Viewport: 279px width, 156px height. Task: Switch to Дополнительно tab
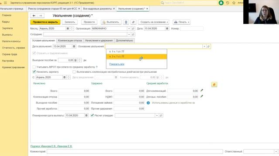click(x=124, y=40)
